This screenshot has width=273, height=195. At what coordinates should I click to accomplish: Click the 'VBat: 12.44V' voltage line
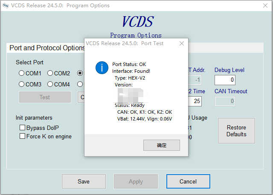click(145, 119)
